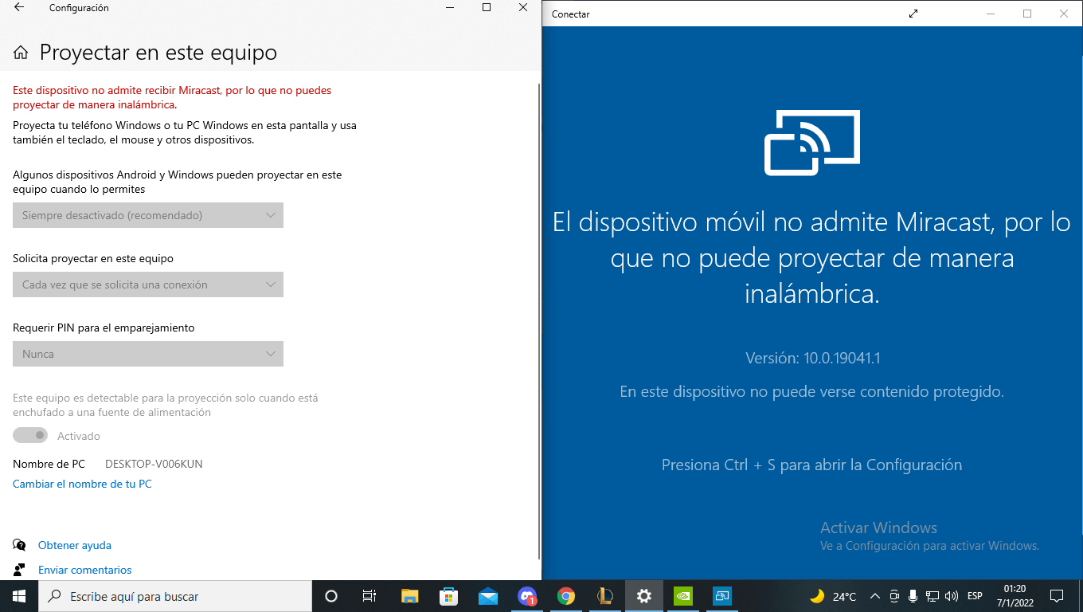Click the microphone icon in the system tray
Viewport: 1083px width, 612px height.
[x=913, y=596]
